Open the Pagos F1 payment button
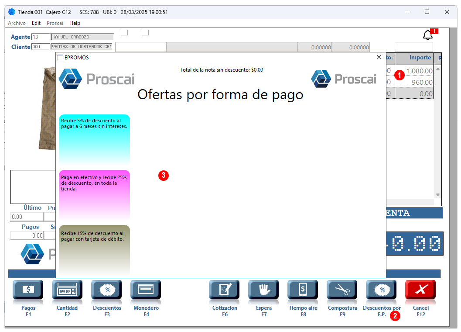Image resolution: width=461 pixels, height=332 pixels. pos(28,290)
